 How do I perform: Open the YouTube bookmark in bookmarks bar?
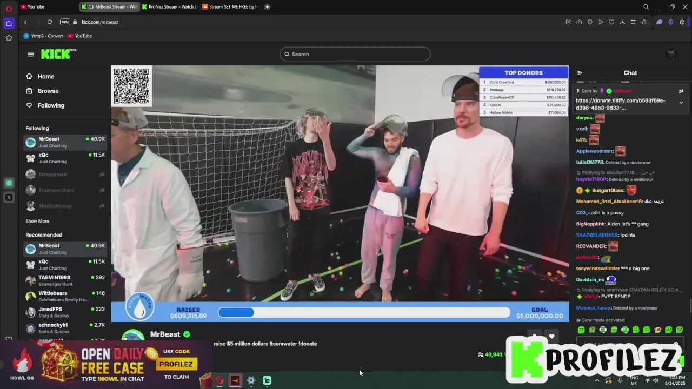(79, 36)
